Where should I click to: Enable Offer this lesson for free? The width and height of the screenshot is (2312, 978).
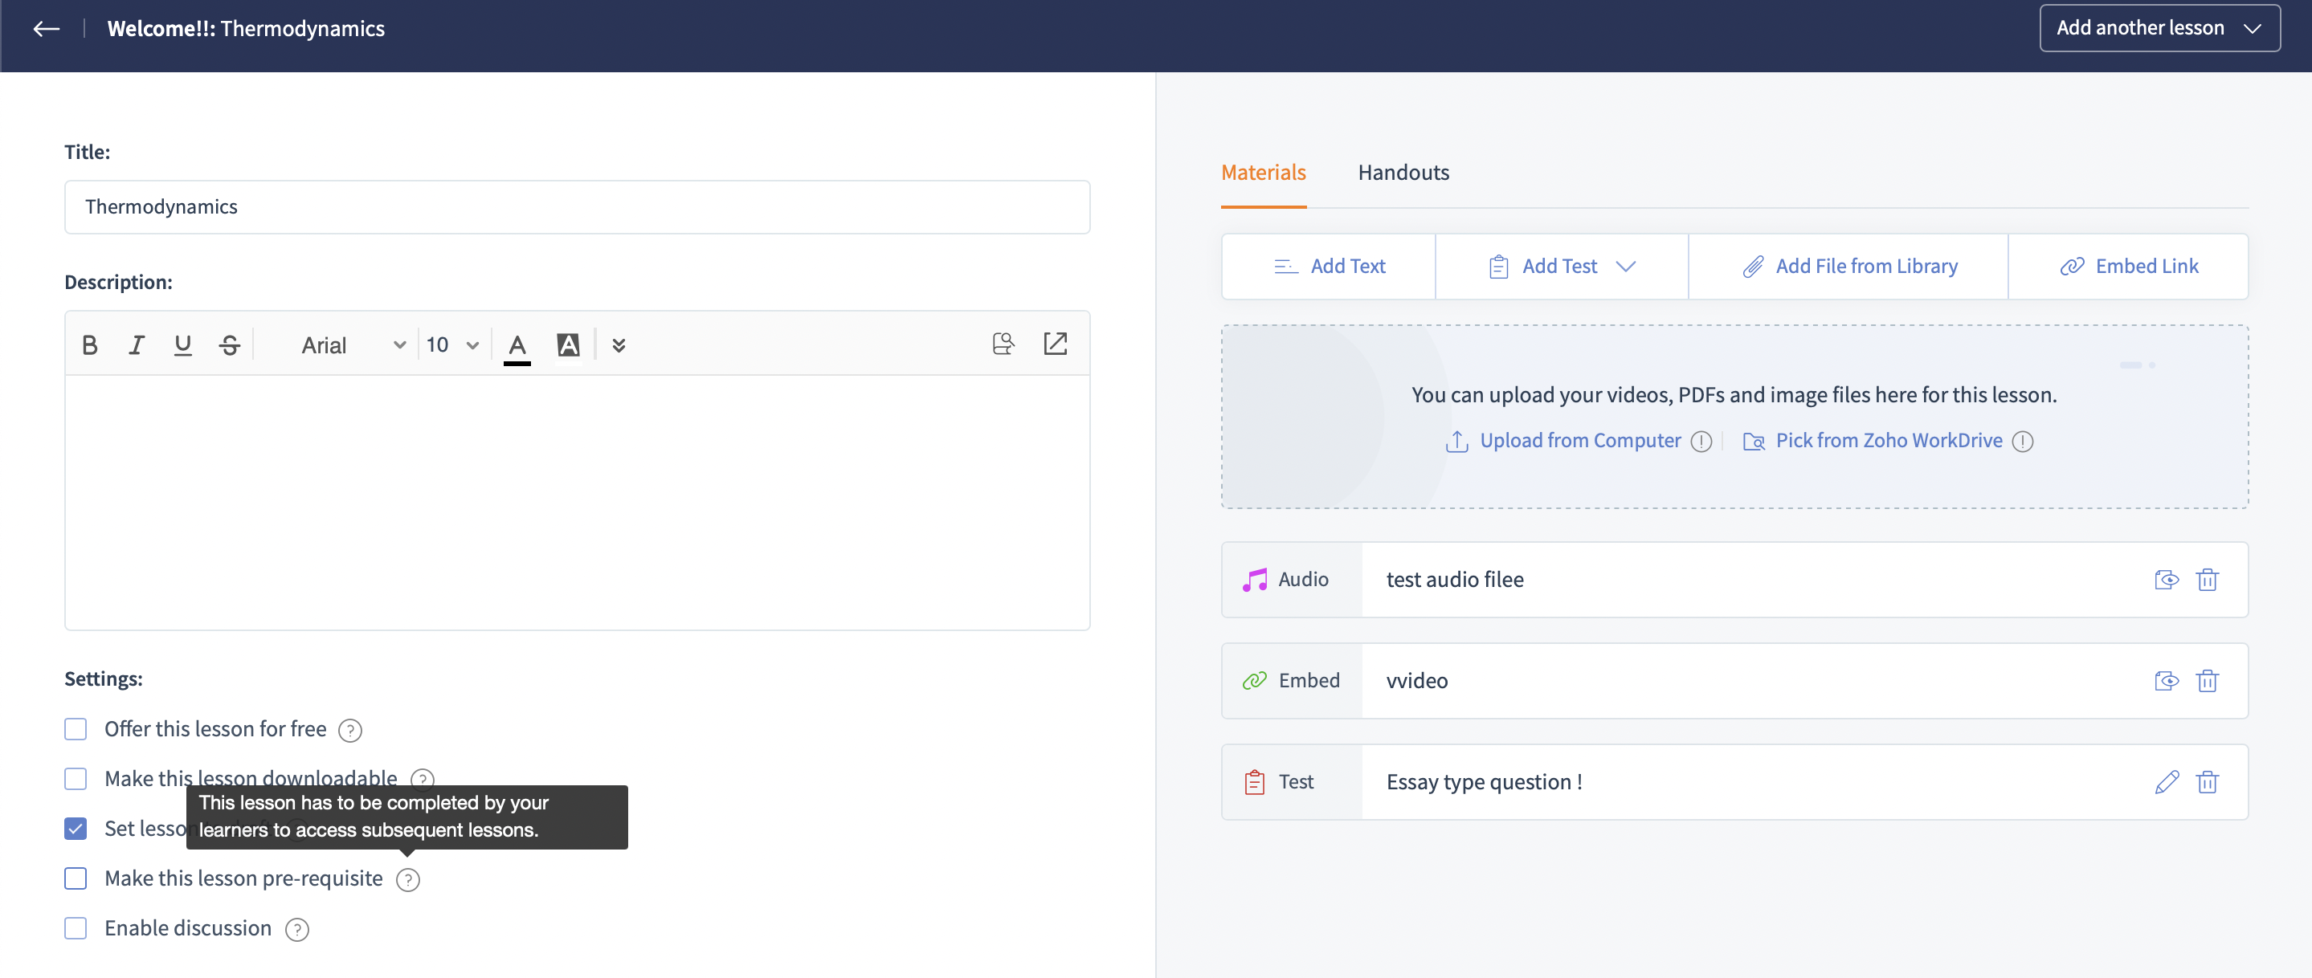[x=76, y=729]
